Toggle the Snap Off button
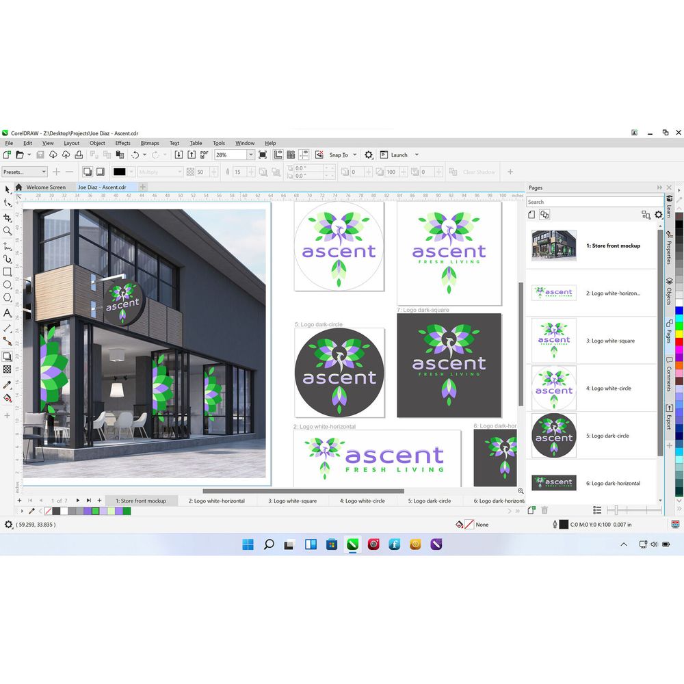Image resolution: width=684 pixels, height=684 pixels. (319, 155)
